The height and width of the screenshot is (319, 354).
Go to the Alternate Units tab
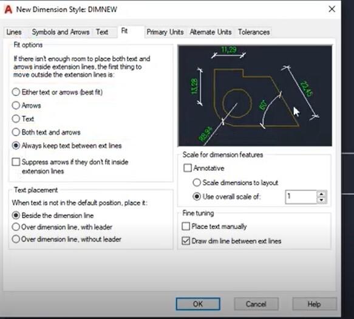pos(211,32)
